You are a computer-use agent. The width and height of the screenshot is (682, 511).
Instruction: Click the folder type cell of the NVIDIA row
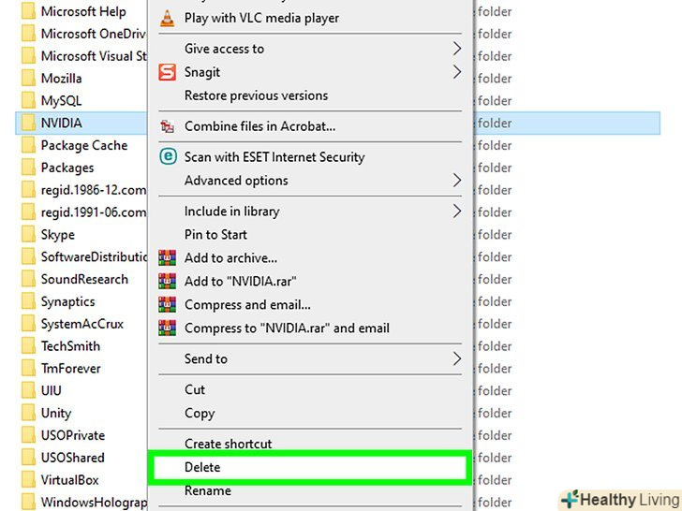495,123
